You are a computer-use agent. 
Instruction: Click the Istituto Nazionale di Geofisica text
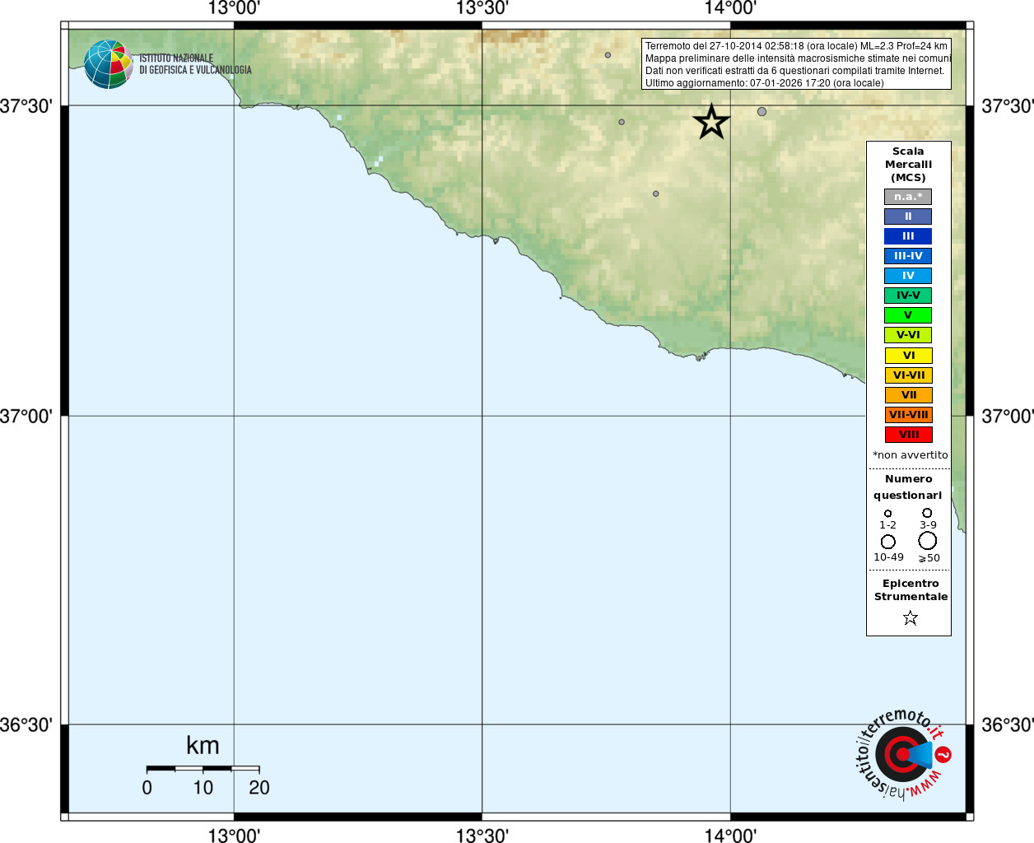[195, 64]
